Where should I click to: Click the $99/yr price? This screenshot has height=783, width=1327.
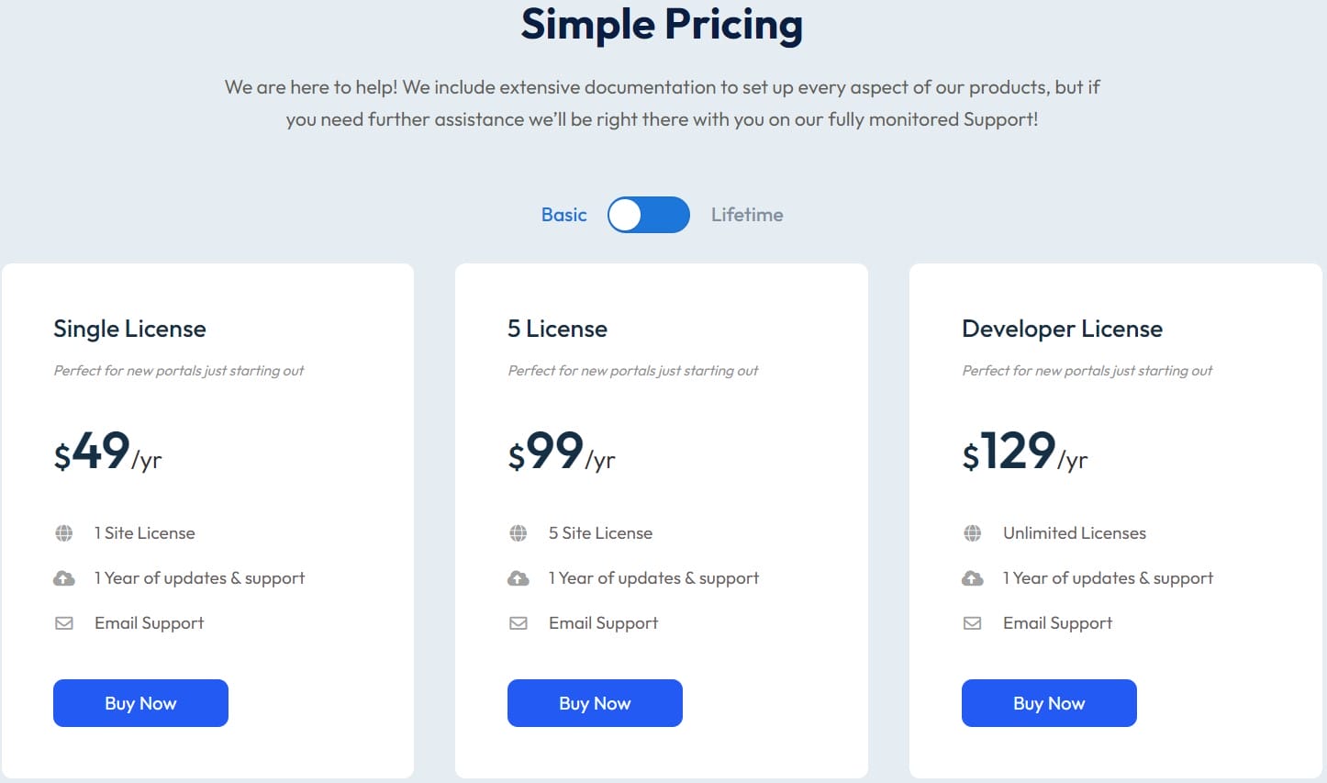click(561, 452)
